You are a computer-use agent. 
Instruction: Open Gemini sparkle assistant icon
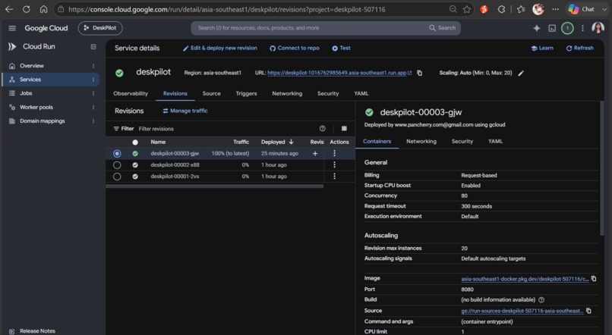(537, 28)
